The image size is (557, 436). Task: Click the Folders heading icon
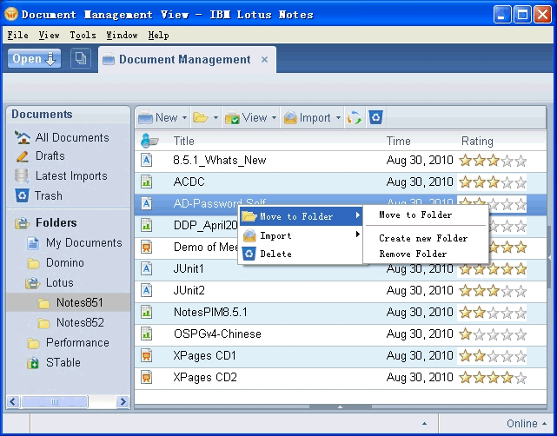pos(22,223)
